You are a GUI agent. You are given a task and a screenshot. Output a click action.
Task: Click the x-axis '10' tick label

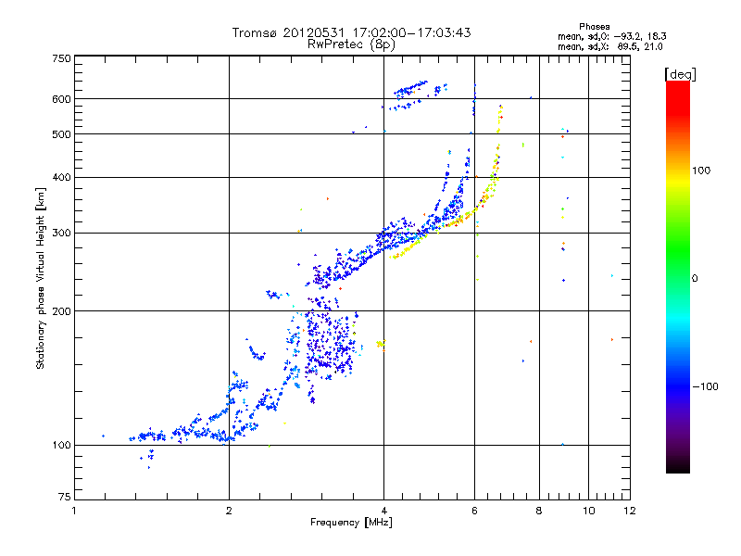point(588,511)
